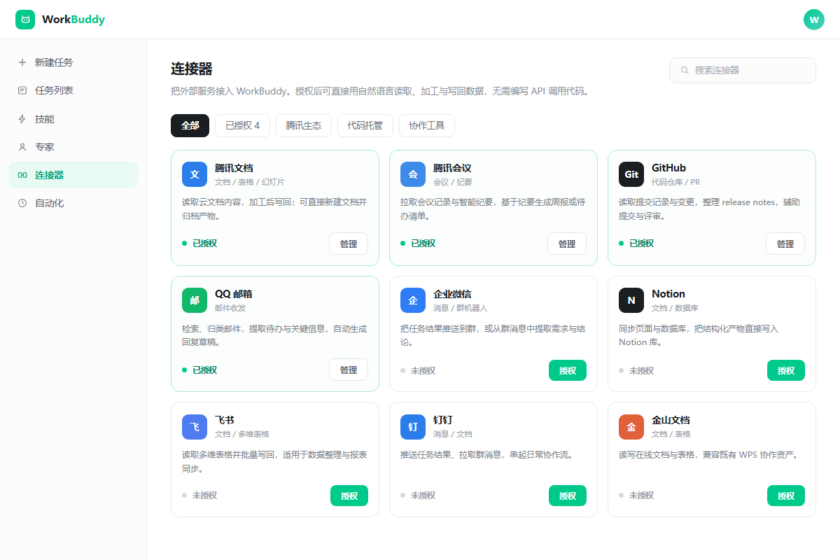Focus the 搜索连接器 search field

(743, 70)
